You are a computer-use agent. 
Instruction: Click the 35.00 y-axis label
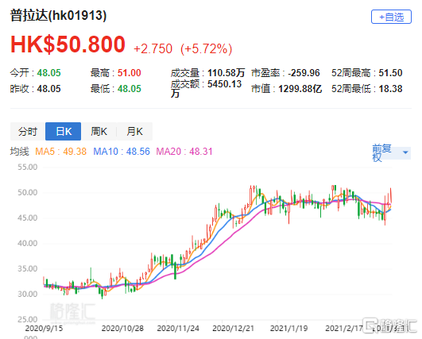pos(28,268)
